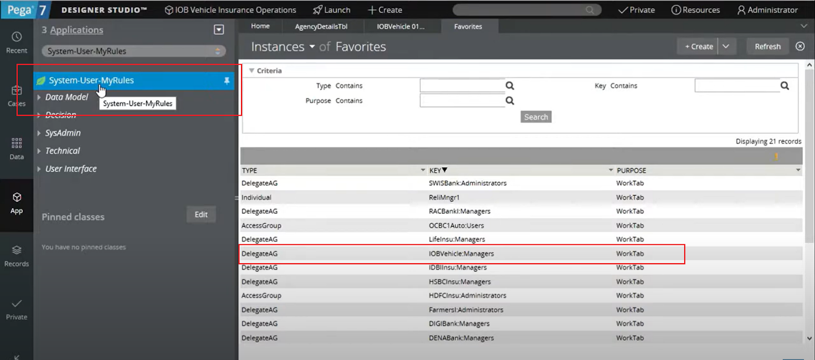The width and height of the screenshot is (815, 360).
Task: Open the Administrator profile menu
Action: click(767, 10)
